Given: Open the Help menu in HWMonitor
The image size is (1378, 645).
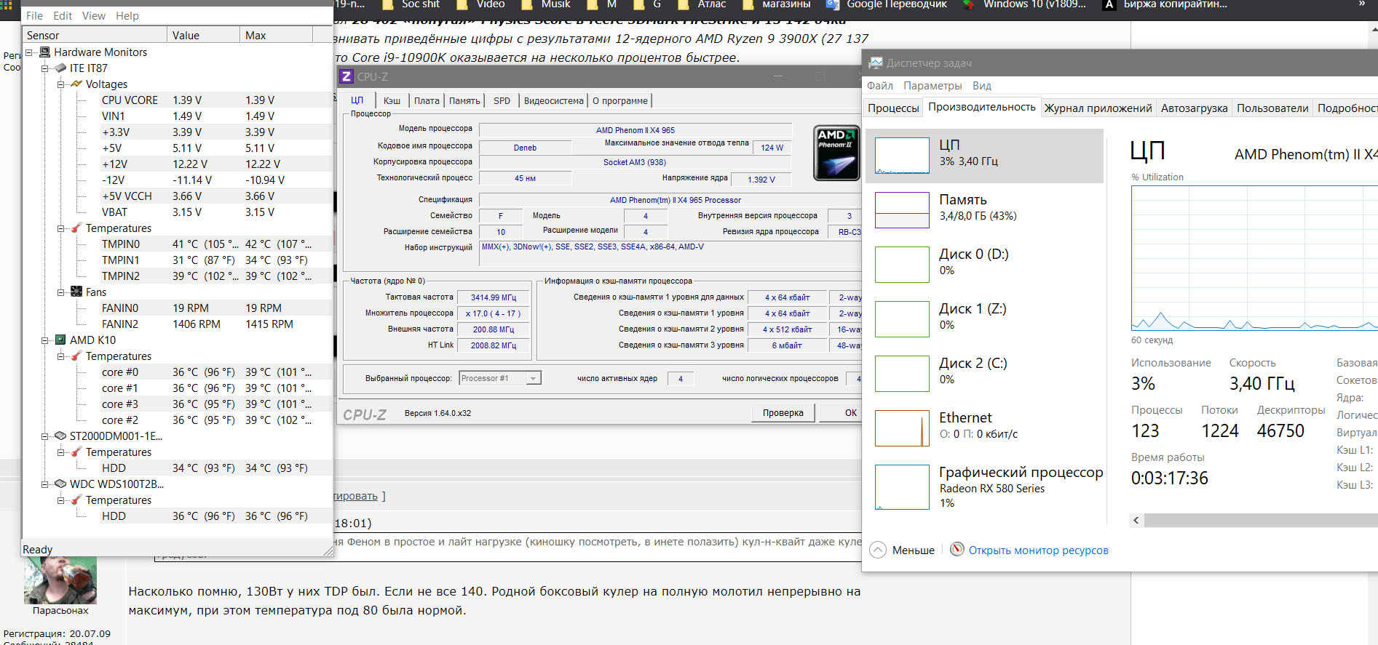Looking at the screenshot, I should [127, 15].
